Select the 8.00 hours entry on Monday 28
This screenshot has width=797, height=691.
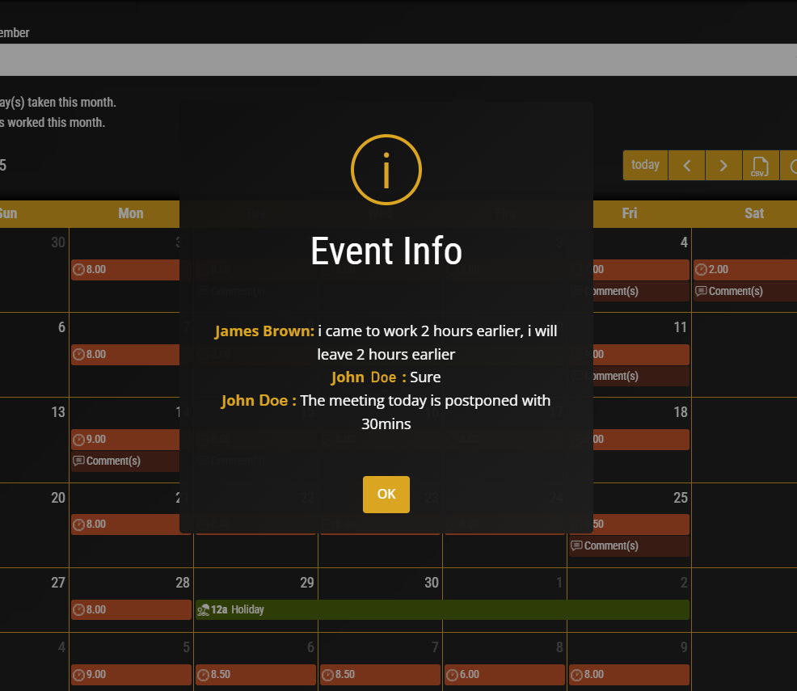131,609
